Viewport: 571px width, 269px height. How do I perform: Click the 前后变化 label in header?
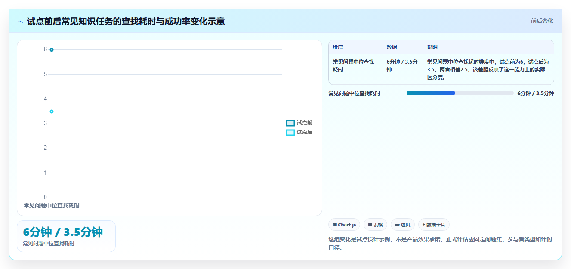click(542, 21)
